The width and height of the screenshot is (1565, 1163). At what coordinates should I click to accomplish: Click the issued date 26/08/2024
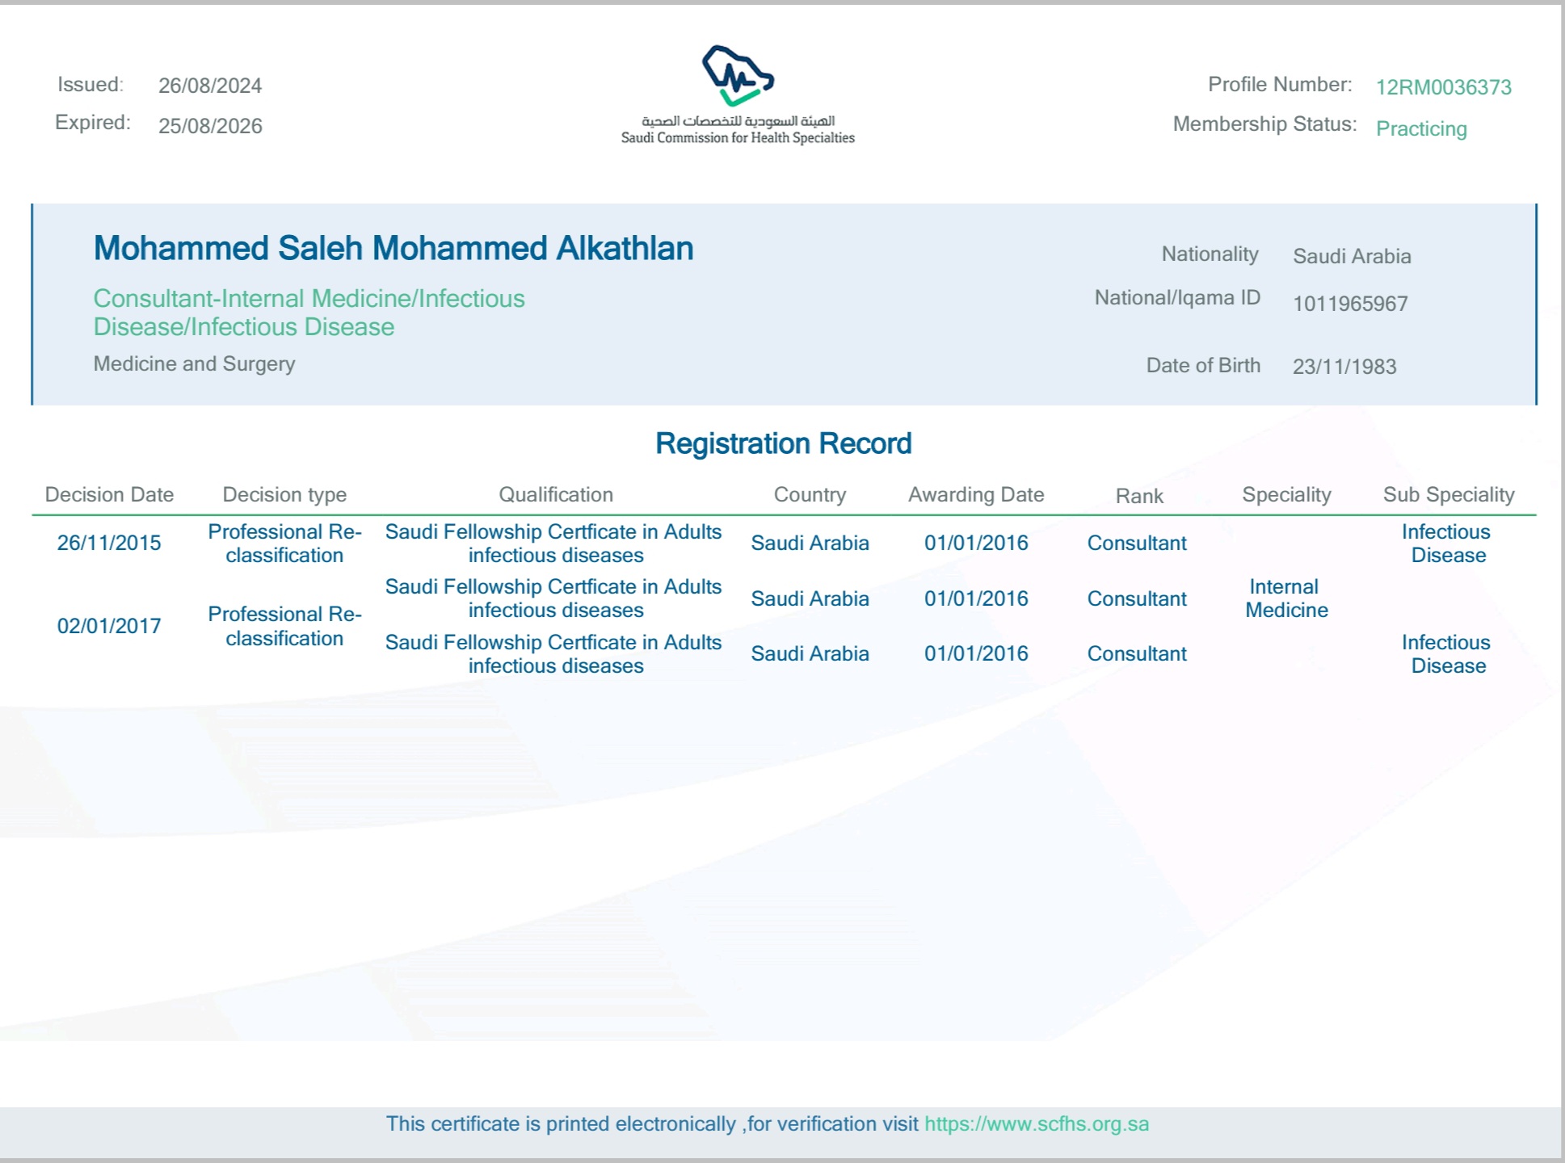pos(210,86)
